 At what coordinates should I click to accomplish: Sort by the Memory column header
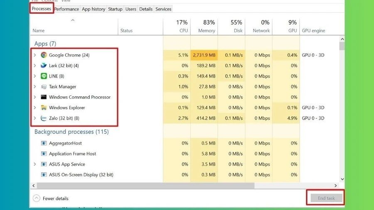tap(204, 27)
